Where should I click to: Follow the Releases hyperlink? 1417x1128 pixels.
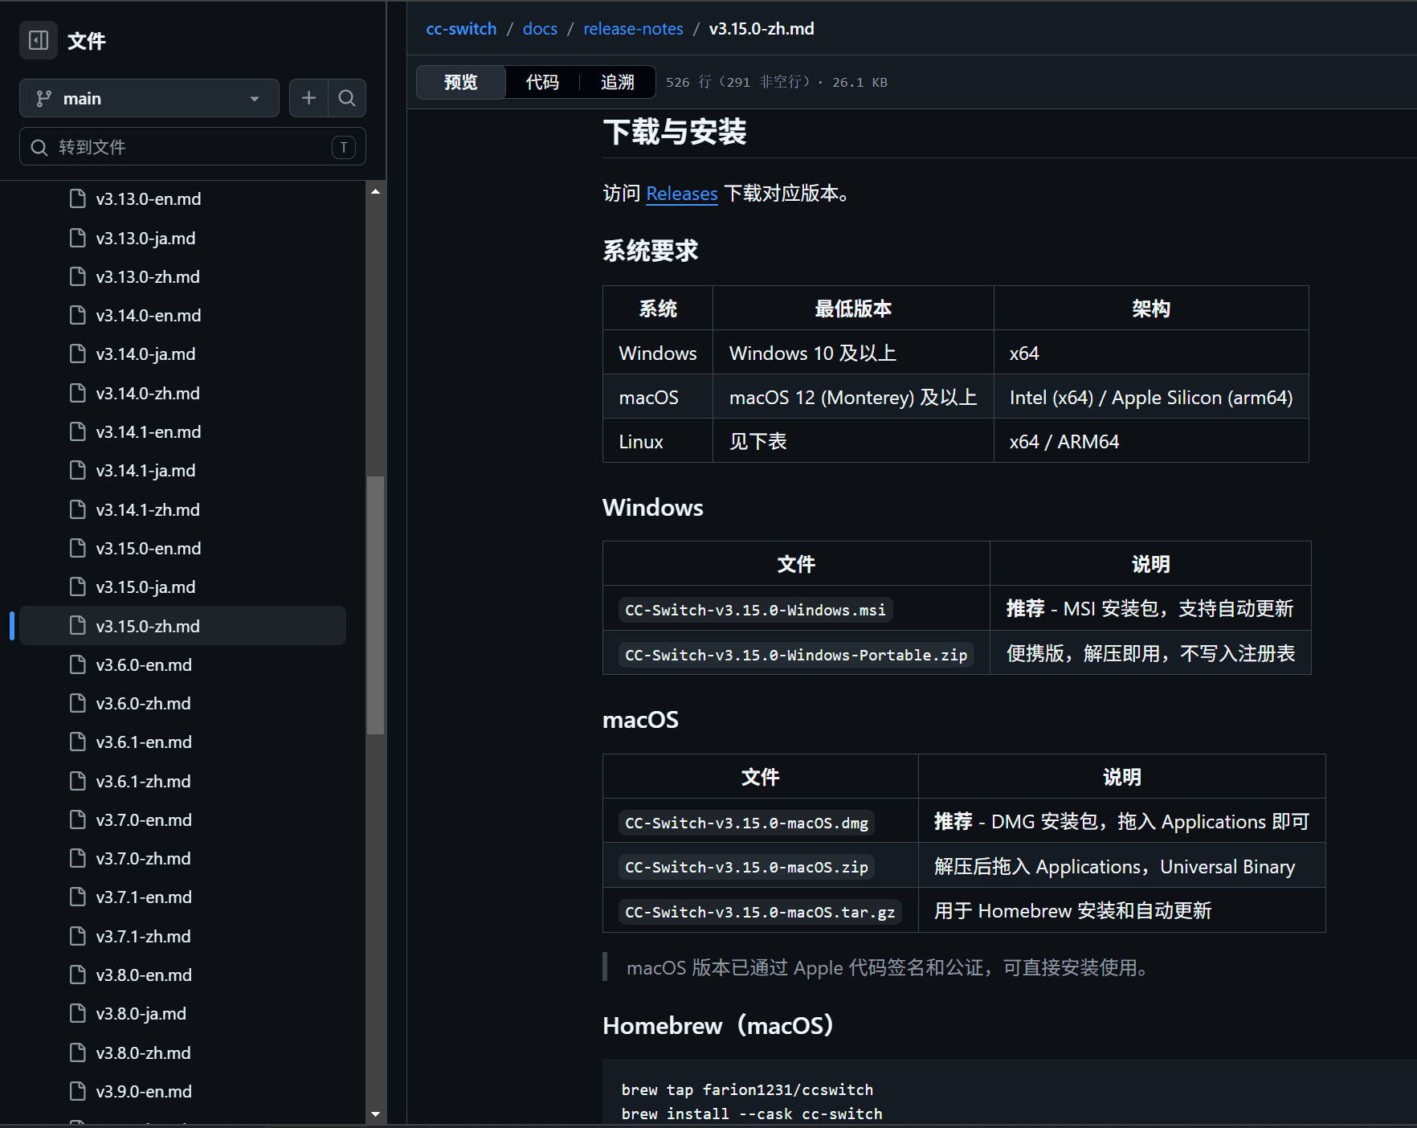coord(682,194)
